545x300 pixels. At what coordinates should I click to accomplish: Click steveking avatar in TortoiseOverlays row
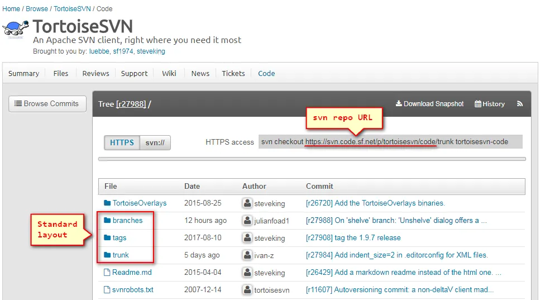coord(247,203)
